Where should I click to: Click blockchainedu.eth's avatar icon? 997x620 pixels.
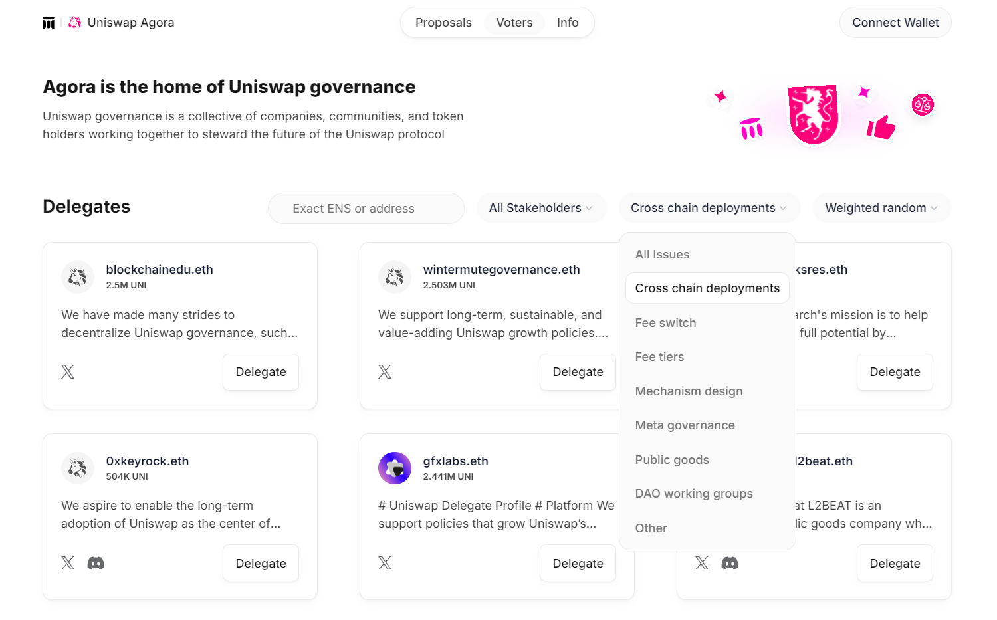point(78,277)
